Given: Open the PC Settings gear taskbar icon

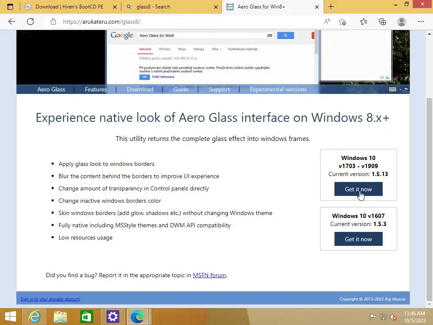Looking at the screenshot, I should [x=112, y=317].
